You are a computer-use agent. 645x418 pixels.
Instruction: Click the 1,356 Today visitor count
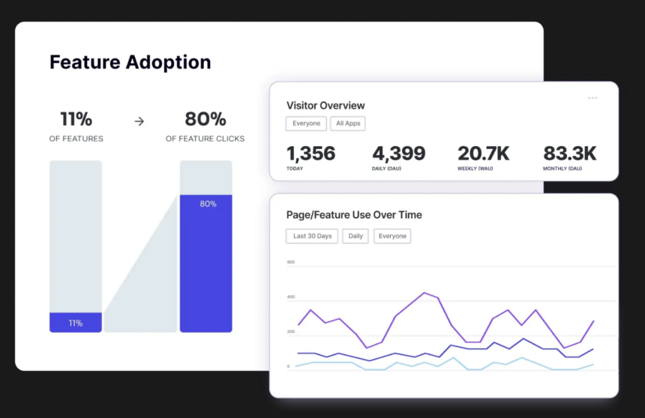point(310,154)
